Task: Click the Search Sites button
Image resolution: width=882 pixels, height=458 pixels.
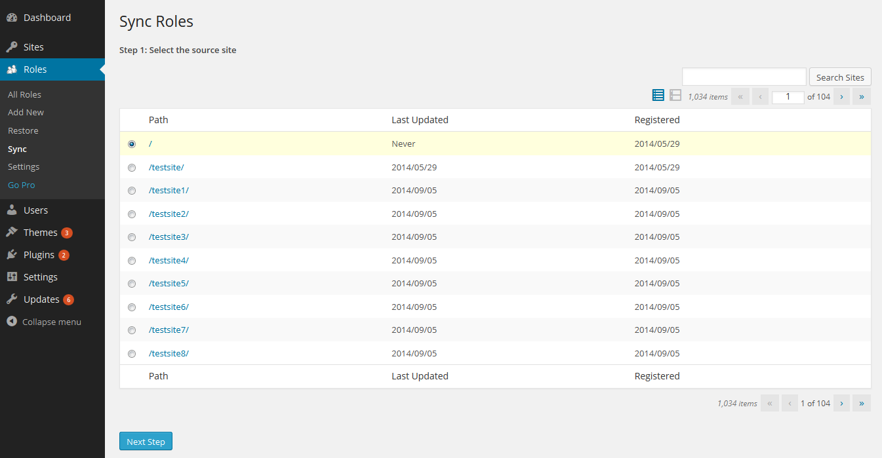Action: [x=840, y=77]
